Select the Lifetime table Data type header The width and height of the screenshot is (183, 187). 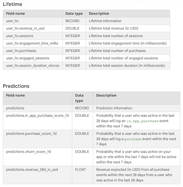tap(74, 14)
